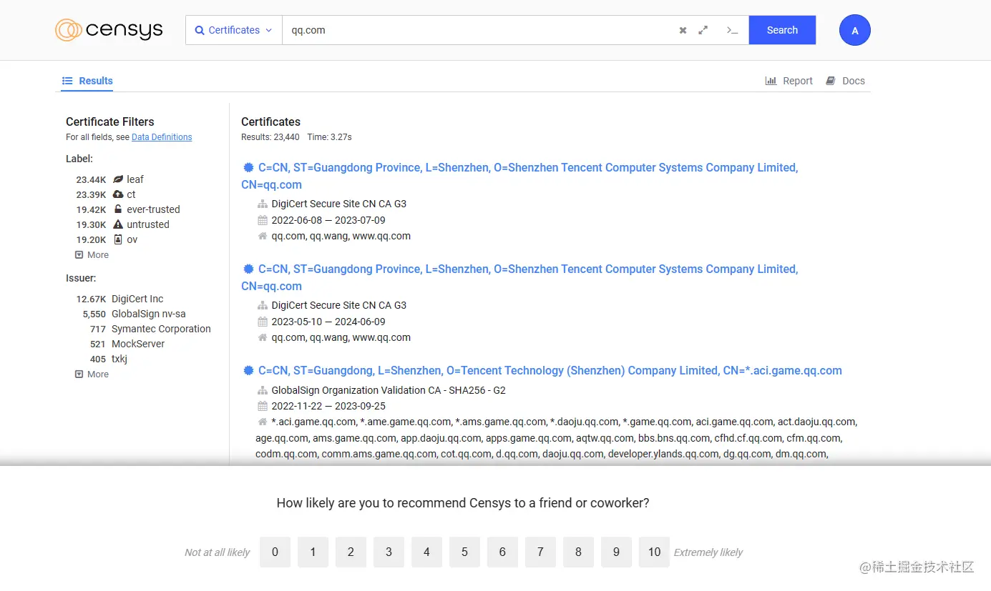Rate recommendation 10 in the survey
The height and width of the screenshot is (591, 991).
[x=654, y=552]
